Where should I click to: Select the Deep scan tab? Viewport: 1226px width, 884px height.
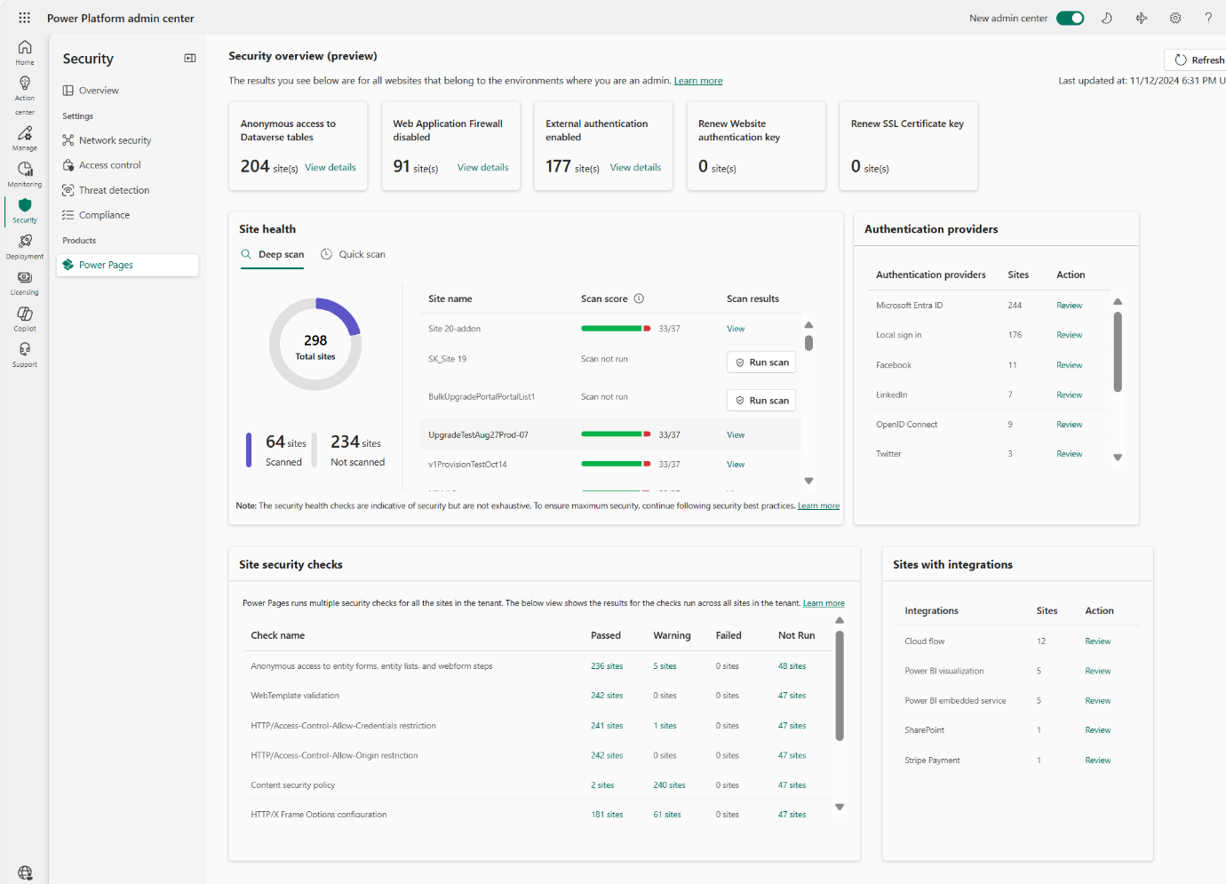point(272,253)
